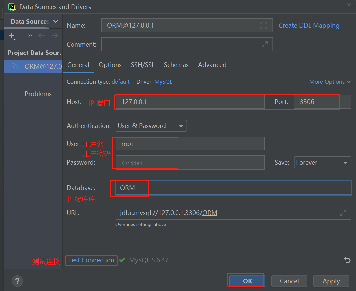This screenshot has height=291, width=356.
Task: Open the Save Forever dropdown
Action: (x=322, y=162)
